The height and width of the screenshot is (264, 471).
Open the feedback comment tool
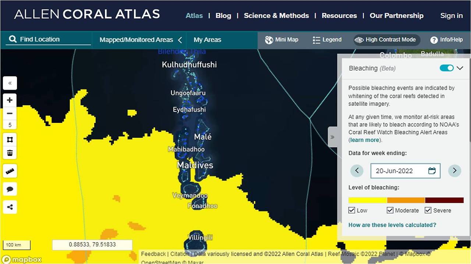(x=10, y=189)
